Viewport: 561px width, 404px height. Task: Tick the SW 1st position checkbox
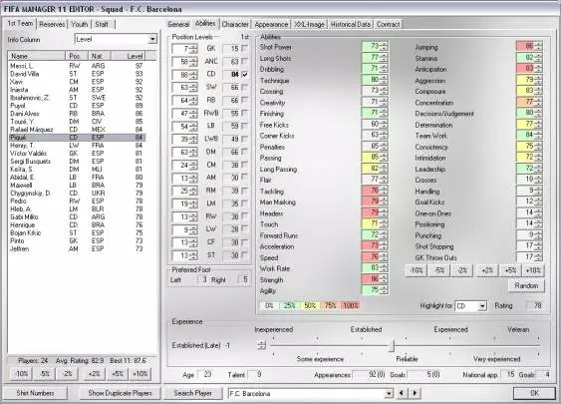[244, 87]
